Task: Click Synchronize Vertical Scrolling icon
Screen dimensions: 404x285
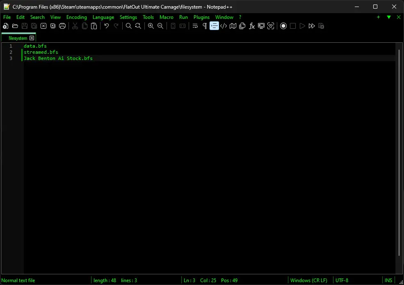Action: coord(173,26)
